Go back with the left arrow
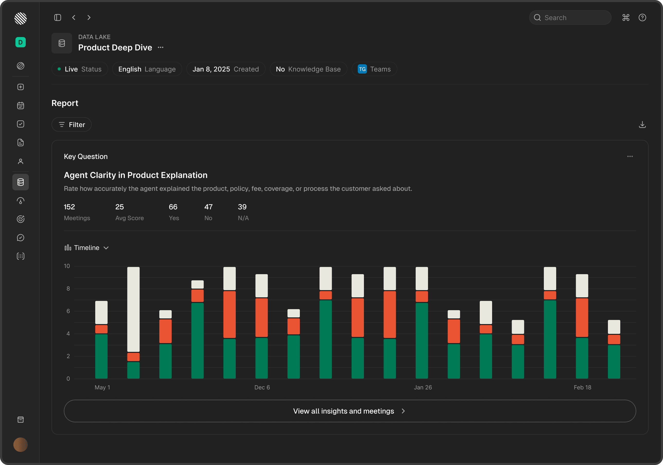Image resolution: width=663 pixels, height=465 pixels. [74, 17]
